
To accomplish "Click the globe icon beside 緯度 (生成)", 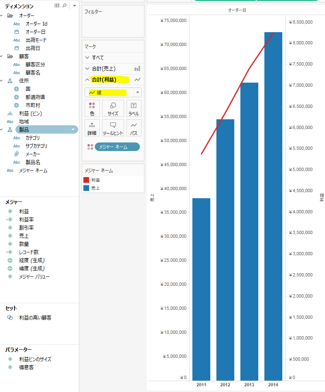I will (10, 268).
